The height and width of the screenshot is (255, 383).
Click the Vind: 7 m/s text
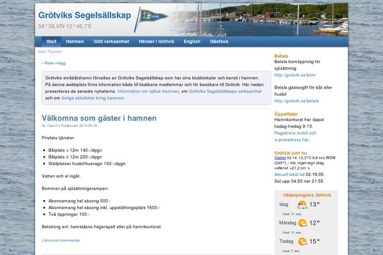tap(290, 251)
